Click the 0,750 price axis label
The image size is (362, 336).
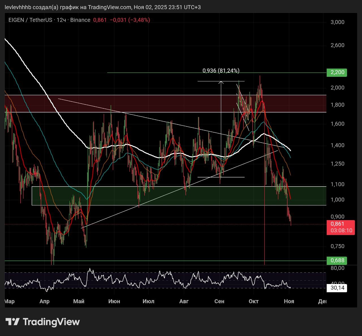[337, 246]
